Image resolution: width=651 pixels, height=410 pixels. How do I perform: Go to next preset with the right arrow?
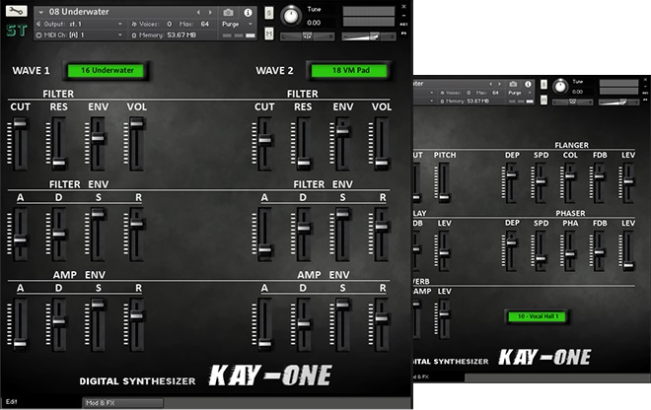pos(210,13)
